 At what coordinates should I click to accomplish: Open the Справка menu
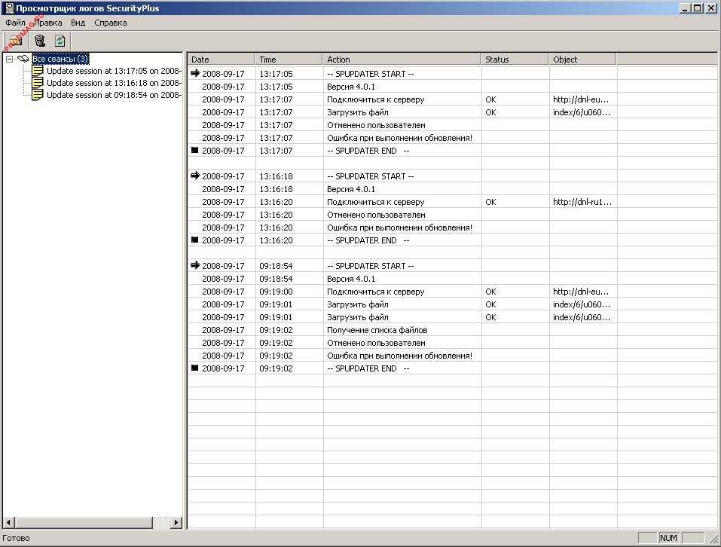[111, 23]
